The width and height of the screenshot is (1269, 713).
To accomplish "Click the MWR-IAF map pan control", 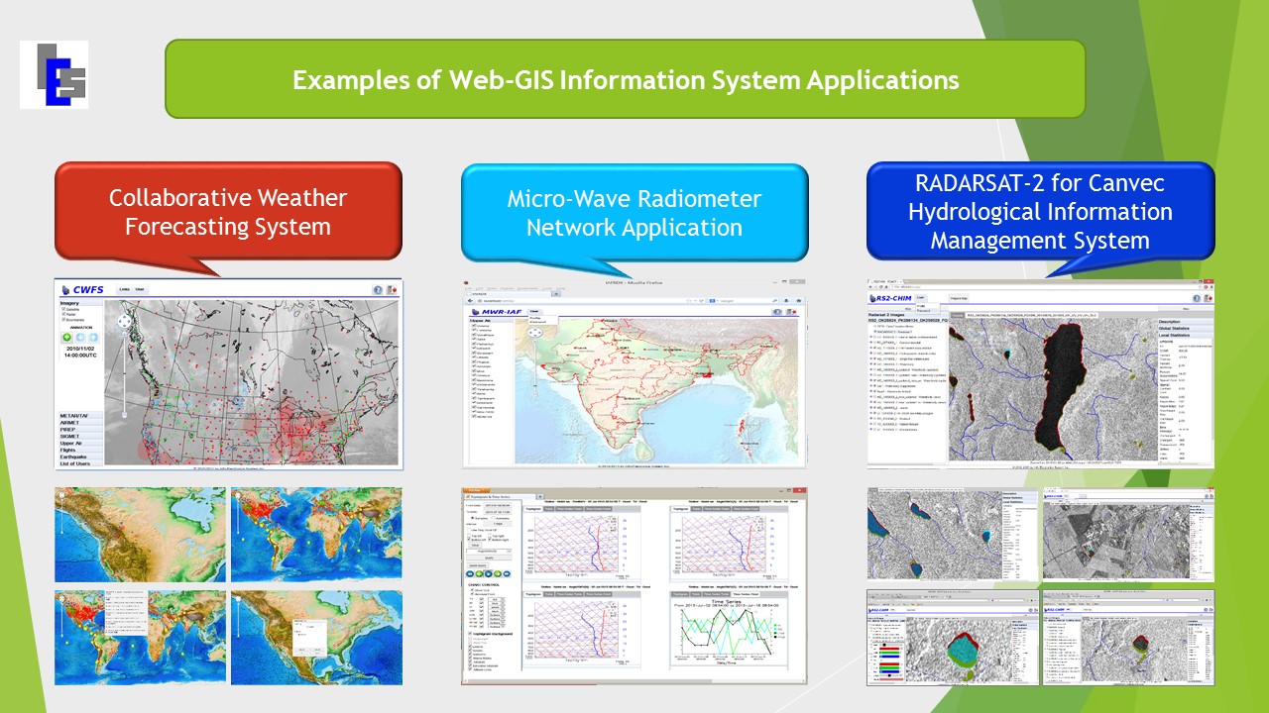I will [x=535, y=334].
